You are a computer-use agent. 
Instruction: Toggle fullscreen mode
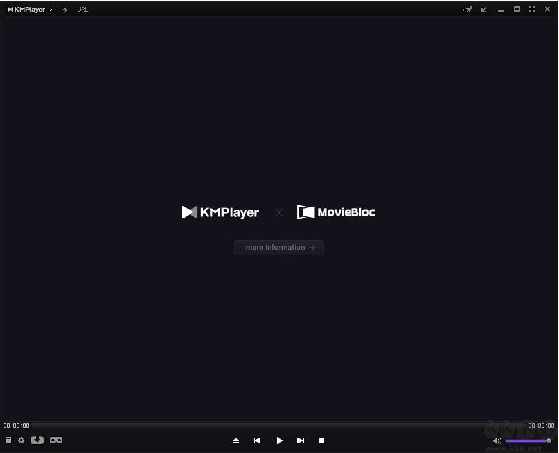[532, 9]
